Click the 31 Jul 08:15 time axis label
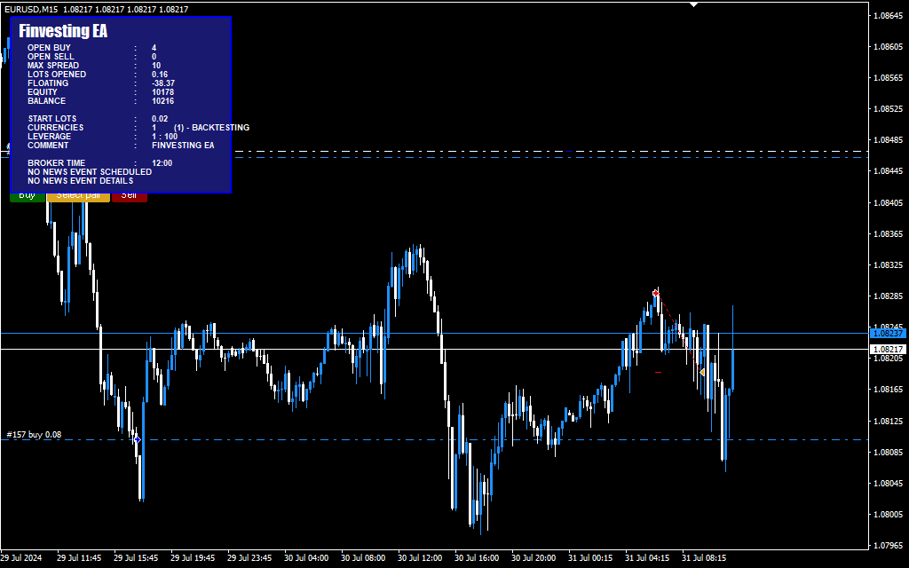 (704, 558)
